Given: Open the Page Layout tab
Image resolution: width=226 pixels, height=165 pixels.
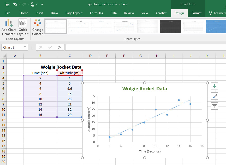Looking at the screenshot, I should coord(74,13).
